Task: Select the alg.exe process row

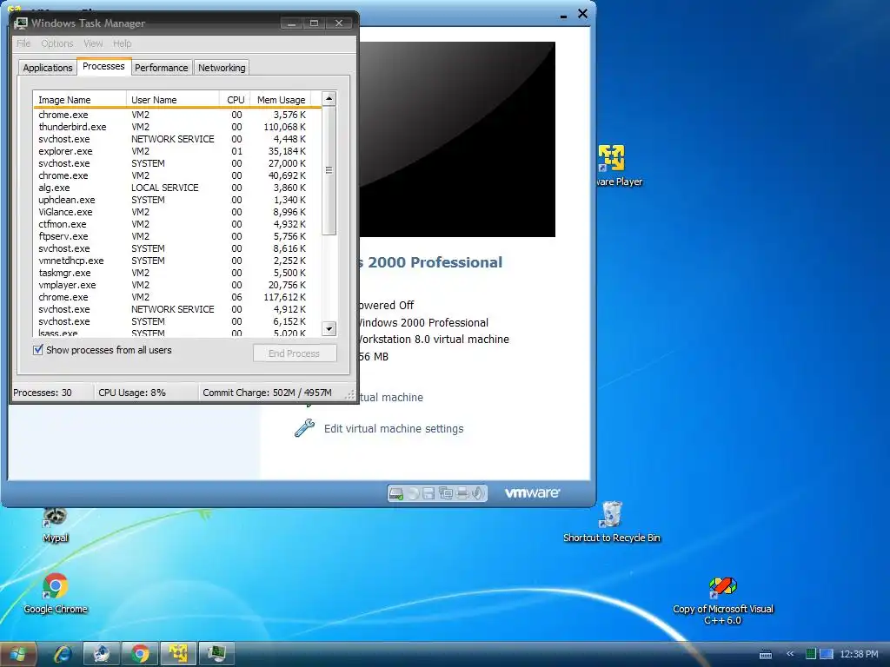Action: 177,188
